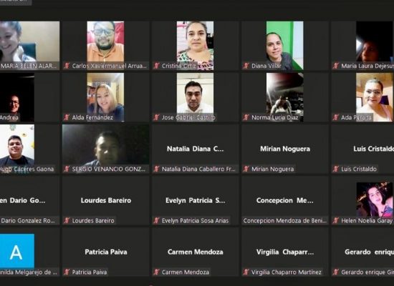
Task: Select Lourdes Bareiro participant tile
Action: (106, 200)
